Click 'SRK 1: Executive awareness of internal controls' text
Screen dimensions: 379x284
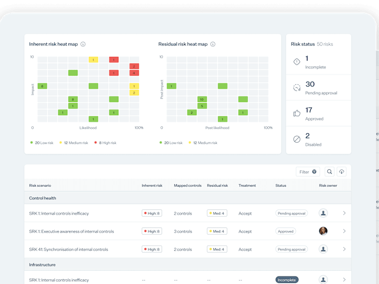tap(72, 231)
